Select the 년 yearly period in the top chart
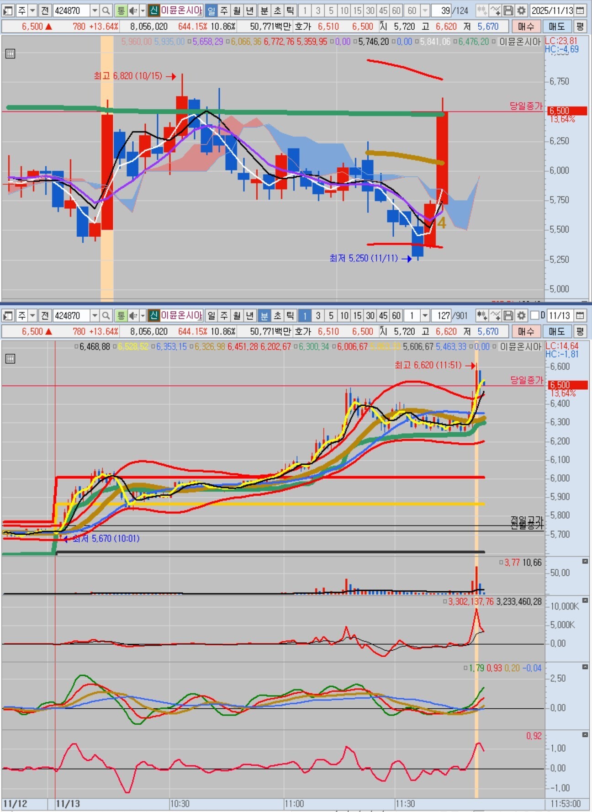Image resolution: width=592 pixels, height=812 pixels. point(249,11)
